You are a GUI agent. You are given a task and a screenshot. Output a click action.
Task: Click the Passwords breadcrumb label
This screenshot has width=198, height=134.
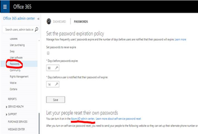point(81,22)
